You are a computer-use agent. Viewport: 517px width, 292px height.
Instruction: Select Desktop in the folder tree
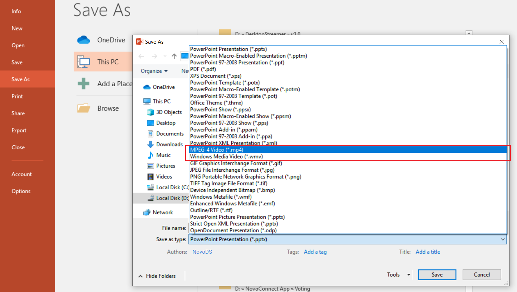[162, 123]
